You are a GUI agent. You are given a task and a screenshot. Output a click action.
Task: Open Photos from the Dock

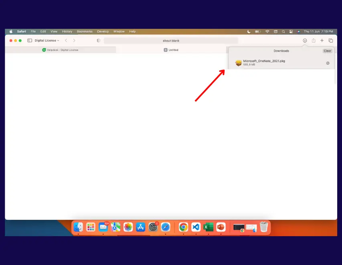coord(128,227)
